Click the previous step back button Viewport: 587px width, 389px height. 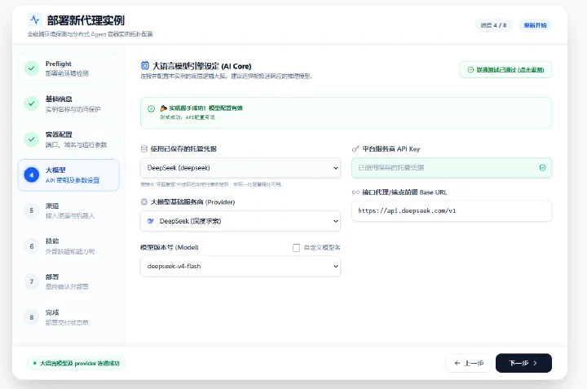tap(468, 363)
